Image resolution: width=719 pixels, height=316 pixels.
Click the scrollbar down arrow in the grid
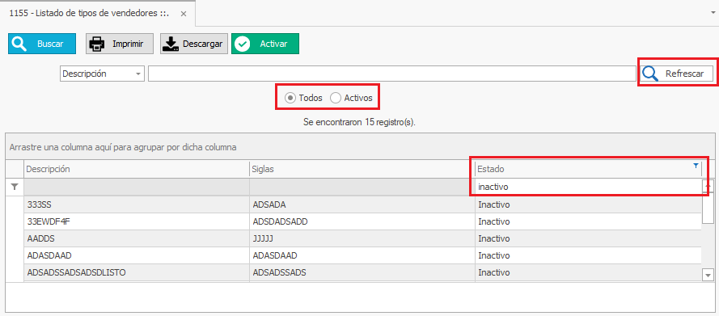coord(708,274)
